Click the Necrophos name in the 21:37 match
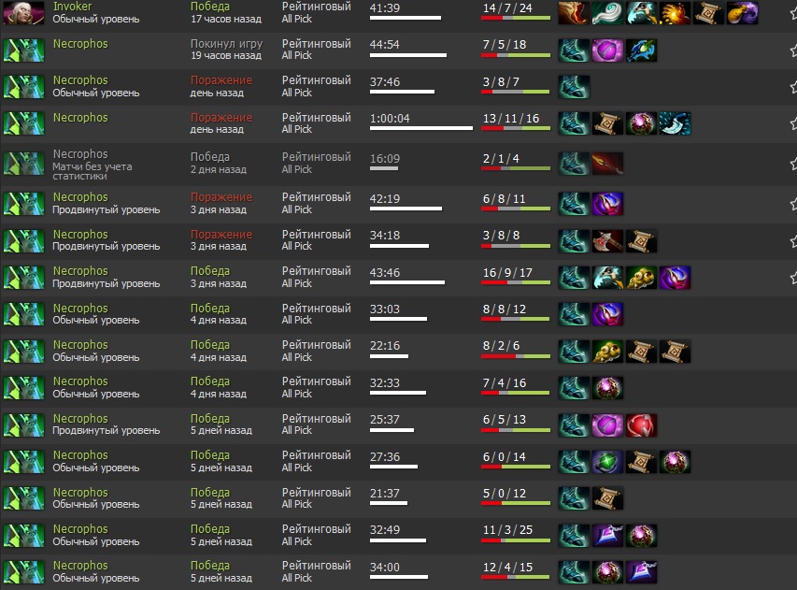This screenshot has height=590, width=797. 80,493
